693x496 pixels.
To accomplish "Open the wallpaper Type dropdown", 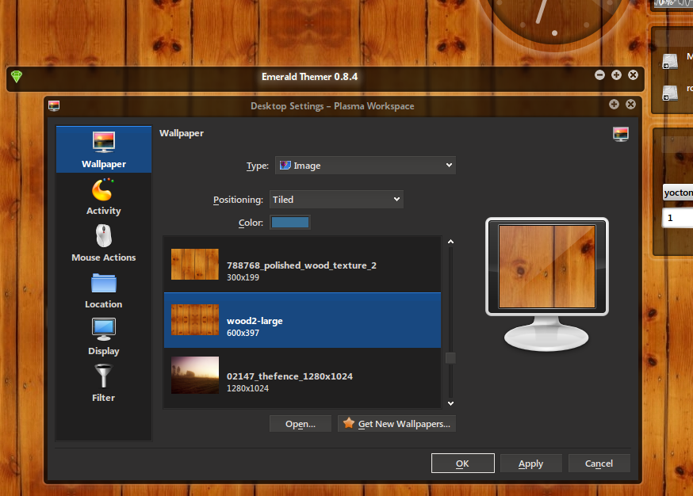I will coord(366,165).
